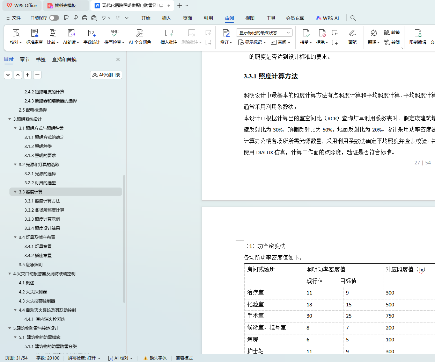Toggle the 自动保存 autosave switch
This screenshot has width=435, height=362.
coord(54,18)
